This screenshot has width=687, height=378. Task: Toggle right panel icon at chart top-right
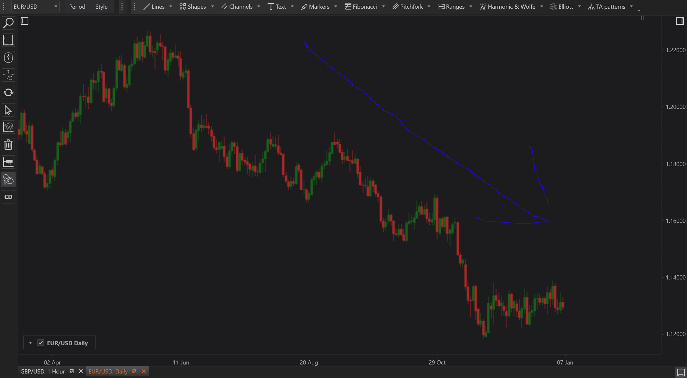(680, 21)
